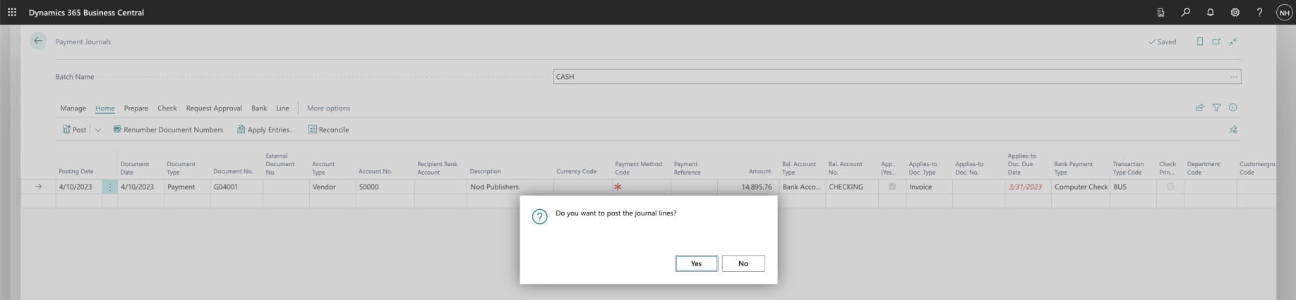The width and height of the screenshot is (1296, 300).
Task: Click Renumber Document Numbers
Action: tap(168, 130)
